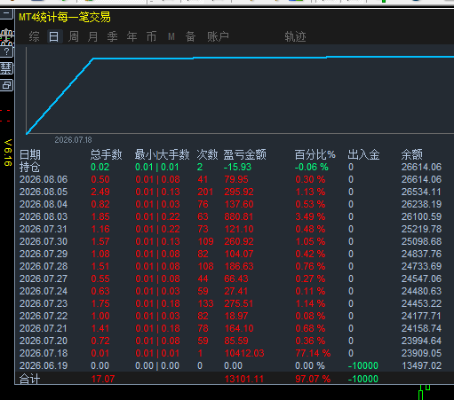Switch to the 账户 account tab

[x=218, y=37]
